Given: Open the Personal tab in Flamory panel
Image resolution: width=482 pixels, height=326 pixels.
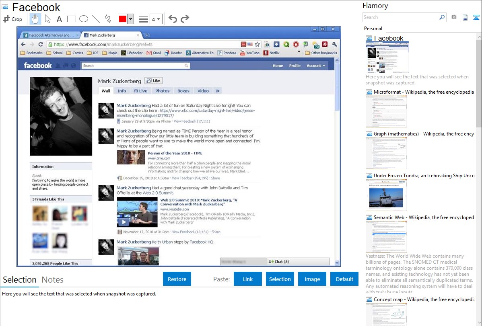Looking at the screenshot, I should [x=373, y=29].
